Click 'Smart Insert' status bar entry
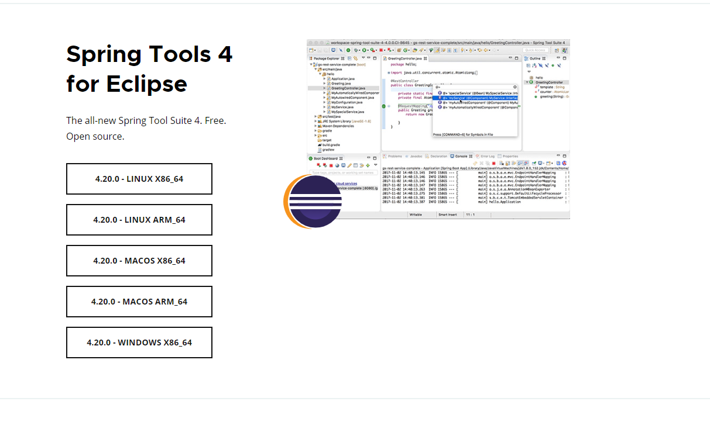The height and width of the screenshot is (429, 710). pyautogui.click(x=447, y=214)
